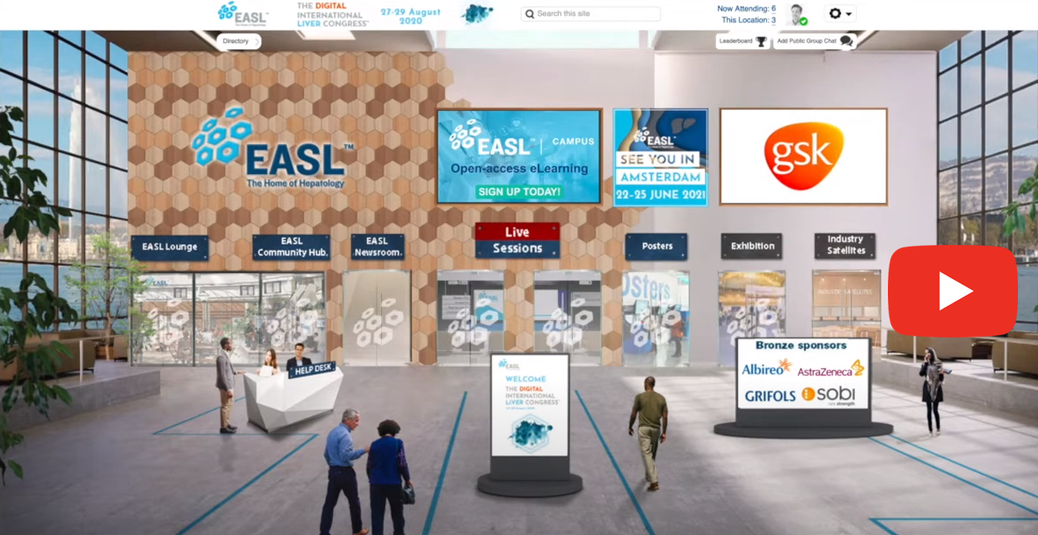Image resolution: width=1038 pixels, height=535 pixels.
Task: Click the Grifols sponsor logo
Action: click(770, 396)
